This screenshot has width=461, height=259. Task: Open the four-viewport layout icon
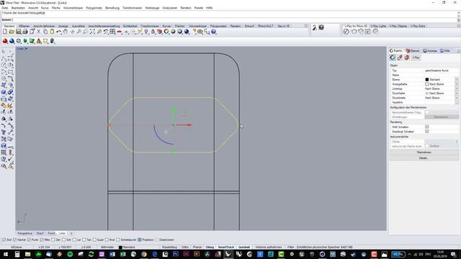[x=112, y=32]
